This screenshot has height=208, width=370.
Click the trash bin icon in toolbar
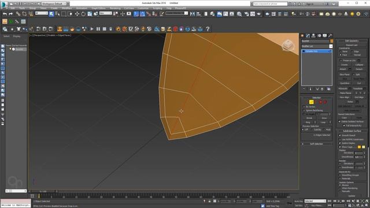coord(110,29)
